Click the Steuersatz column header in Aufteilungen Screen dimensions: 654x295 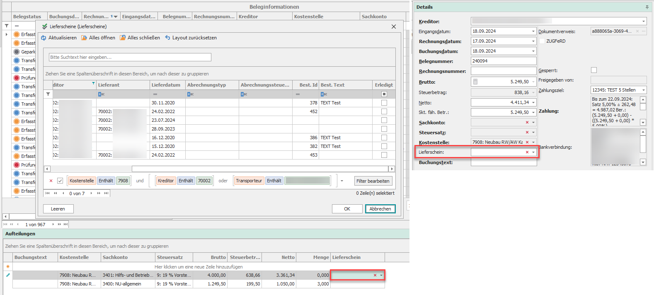point(170,257)
